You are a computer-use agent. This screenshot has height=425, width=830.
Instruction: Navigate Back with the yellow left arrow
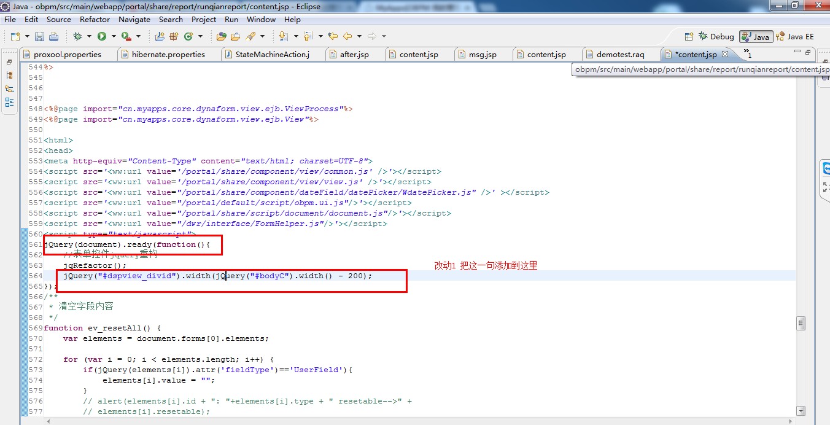click(x=347, y=36)
